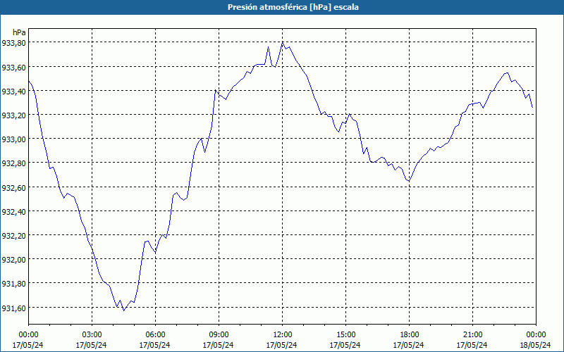Click the 933,20 y-axis value
This screenshot has height=352, width=564.
13,115
